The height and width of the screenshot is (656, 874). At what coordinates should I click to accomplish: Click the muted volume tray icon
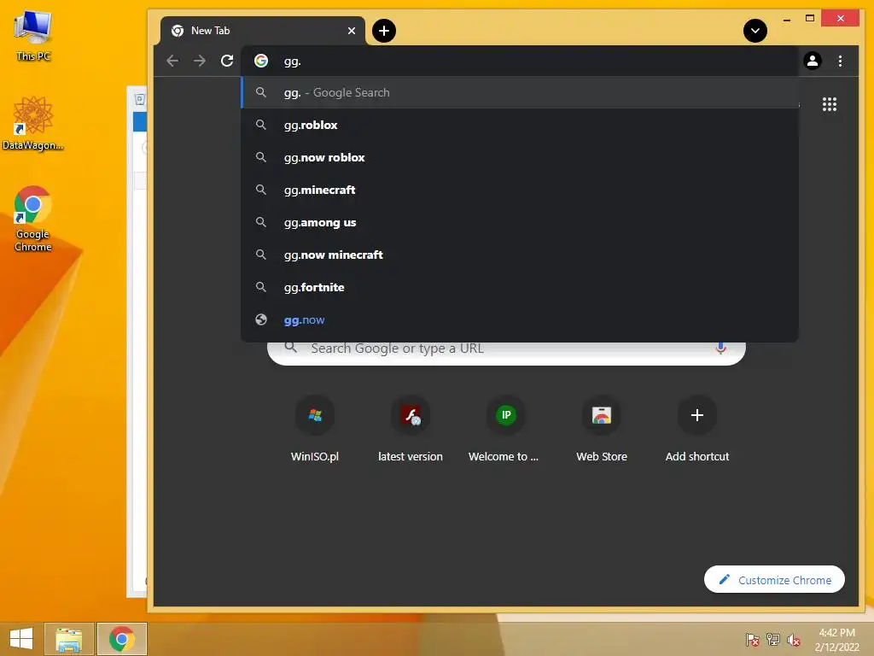point(793,639)
